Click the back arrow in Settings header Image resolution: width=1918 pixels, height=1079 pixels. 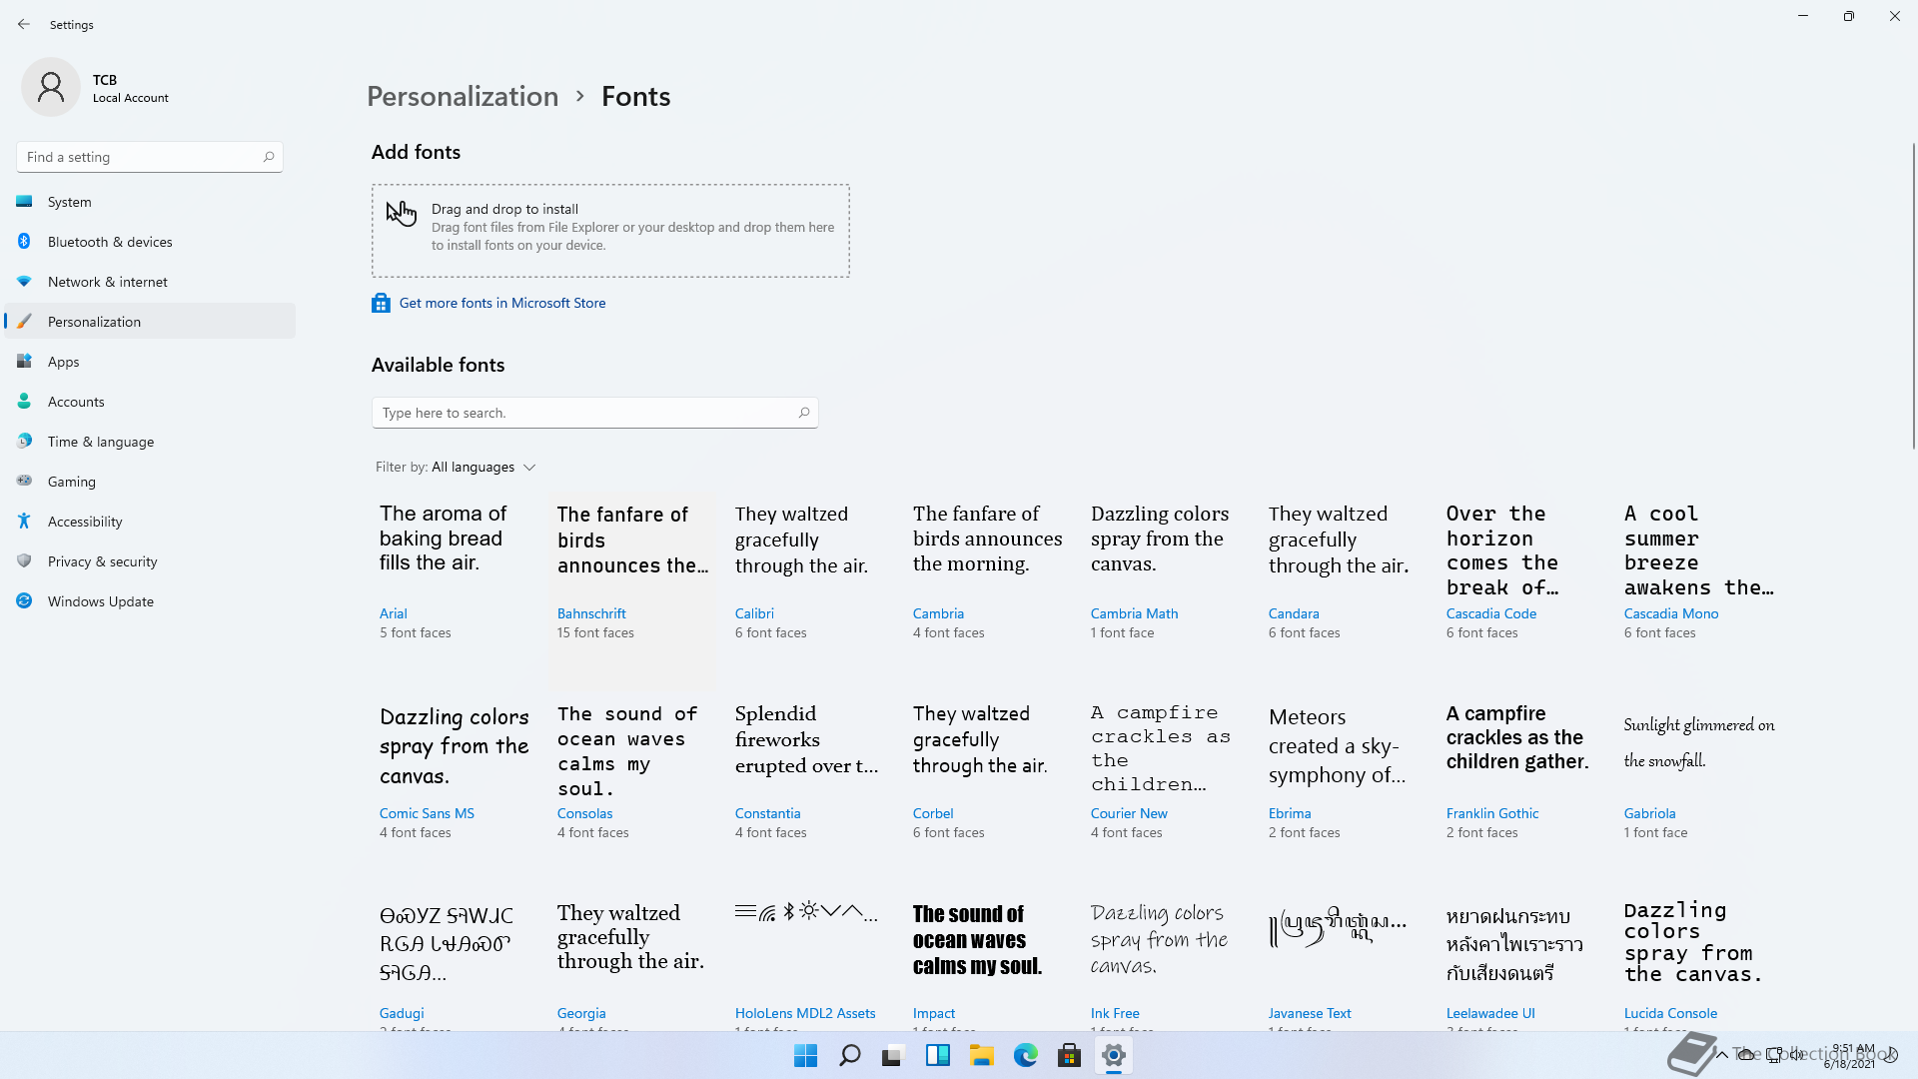(24, 24)
